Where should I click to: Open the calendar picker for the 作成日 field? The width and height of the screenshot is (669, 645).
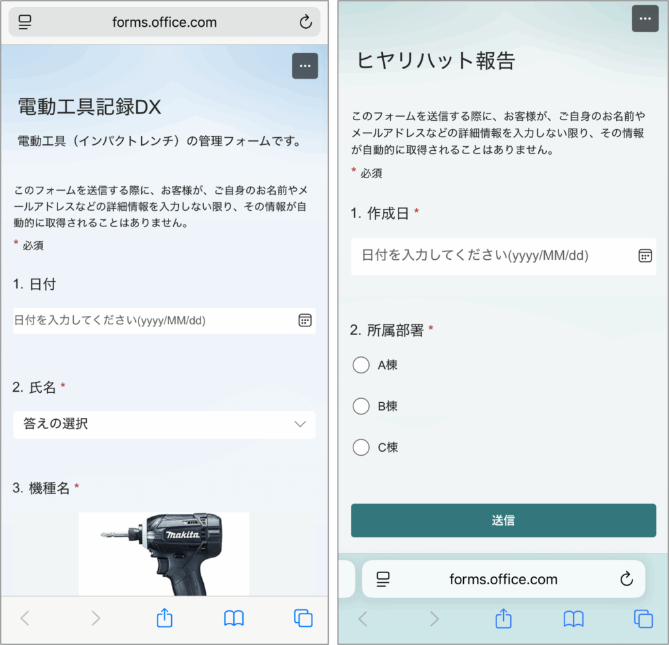point(645,256)
